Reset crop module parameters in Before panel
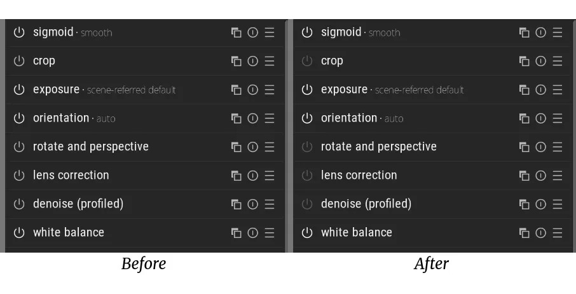The height and width of the screenshot is (294, 576). tap(253, 61)
